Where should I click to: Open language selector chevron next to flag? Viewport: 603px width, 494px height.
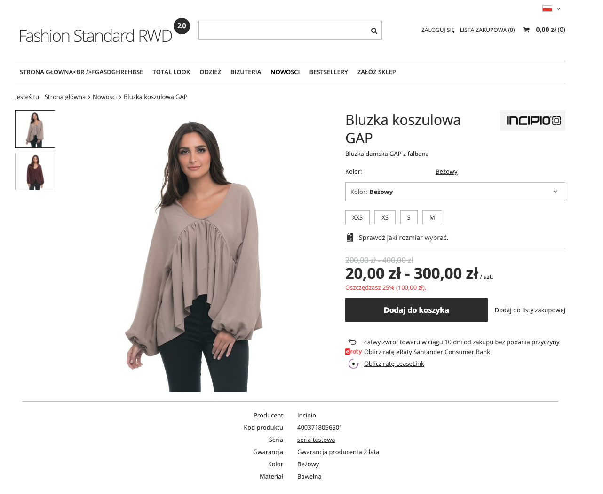(559, 9)
